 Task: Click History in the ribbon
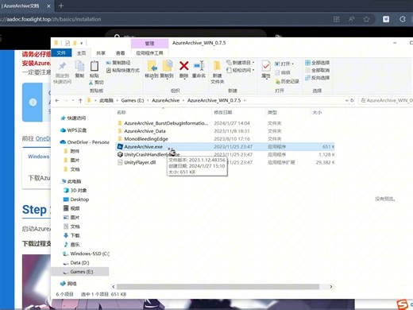click(287, 81)
